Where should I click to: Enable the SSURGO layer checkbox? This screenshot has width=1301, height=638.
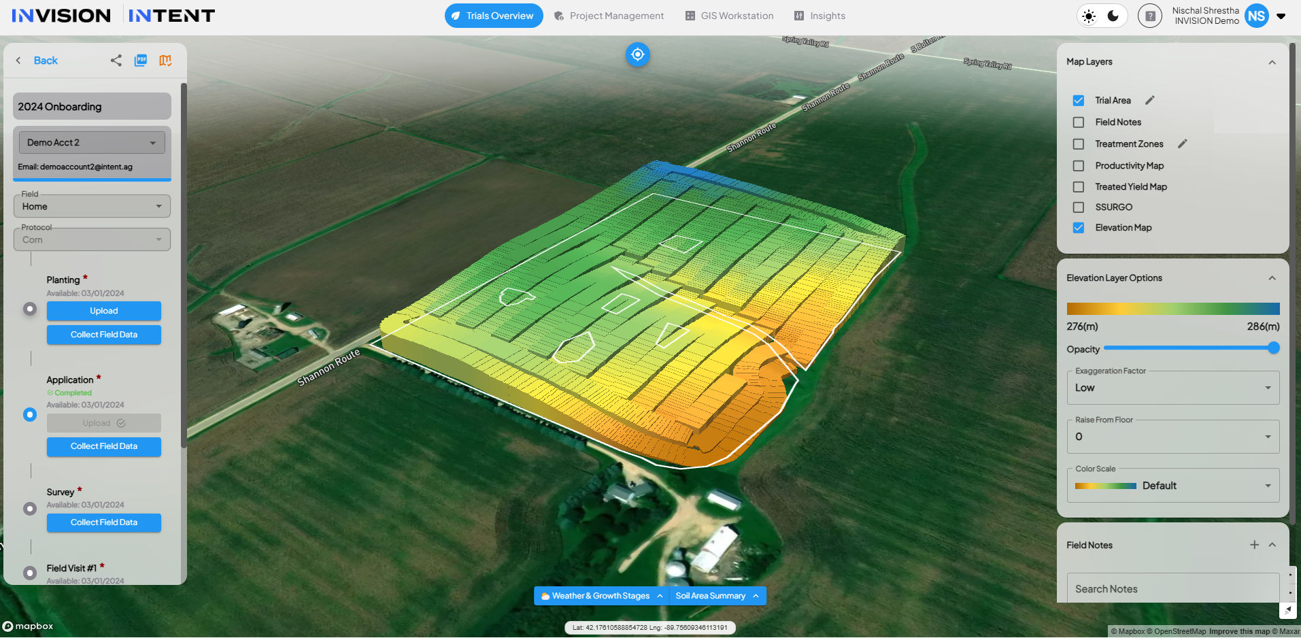(x=1079, y=207)
